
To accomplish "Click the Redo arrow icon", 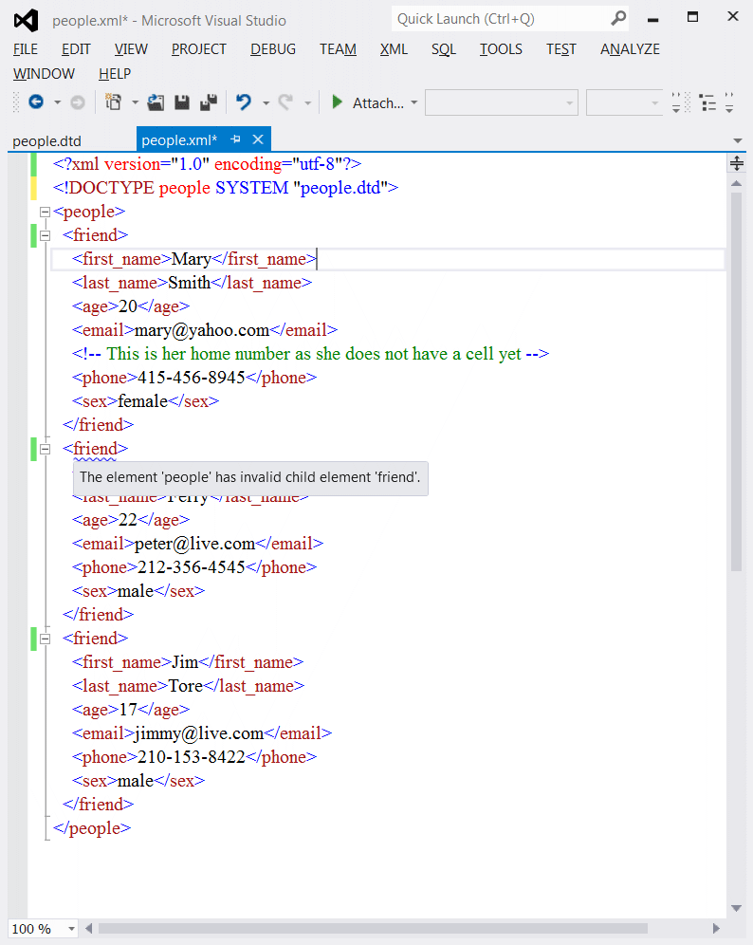I will [x=285, y=102].
